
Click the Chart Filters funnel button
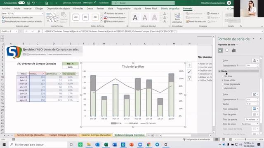point(189,78)
